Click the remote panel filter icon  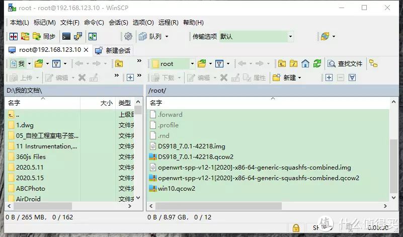click(219, 64)
